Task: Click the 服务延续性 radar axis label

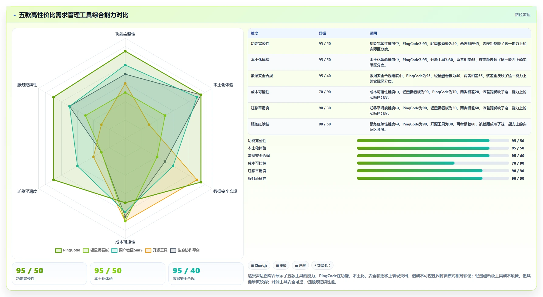Action: [x=27, y=85]
